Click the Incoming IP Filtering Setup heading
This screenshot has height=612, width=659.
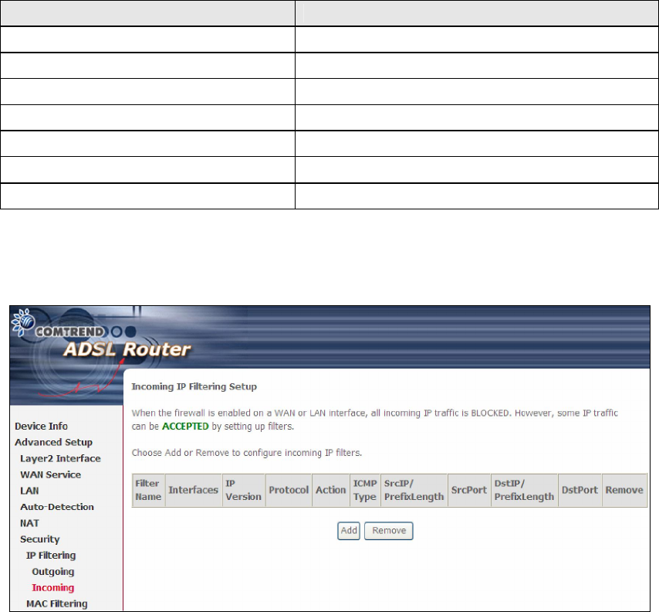[x=194, y=386]
